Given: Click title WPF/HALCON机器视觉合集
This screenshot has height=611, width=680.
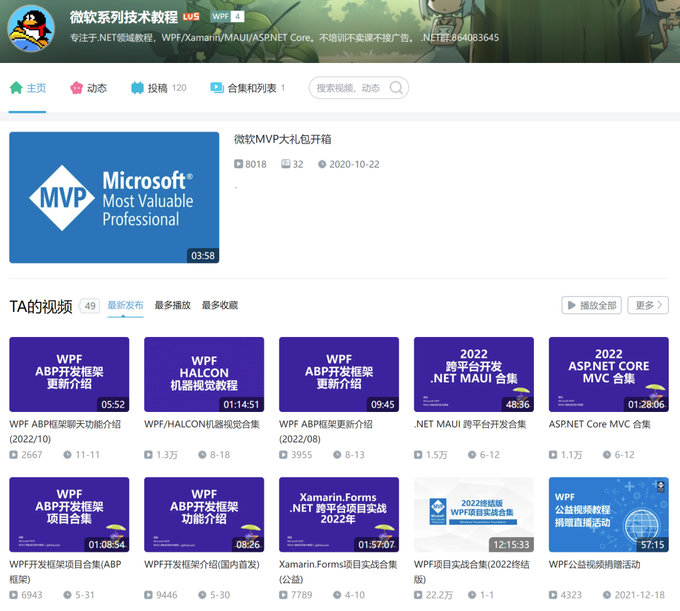Looking at the screenshot, I should coord(201,425).
